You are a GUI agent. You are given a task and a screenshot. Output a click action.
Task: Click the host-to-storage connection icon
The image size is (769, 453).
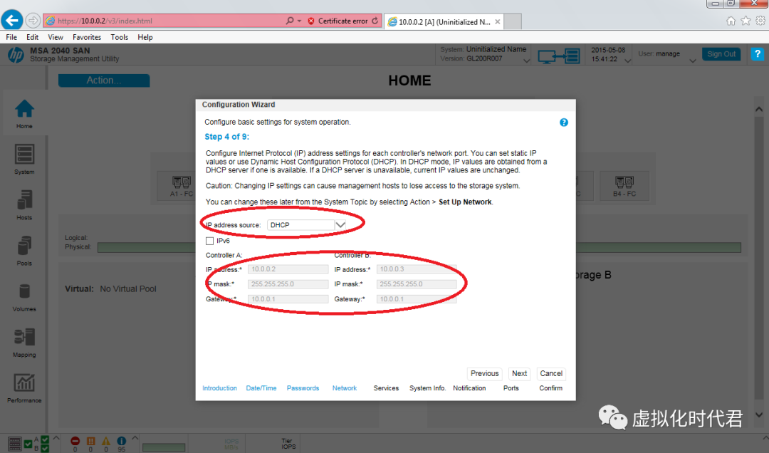559,56
